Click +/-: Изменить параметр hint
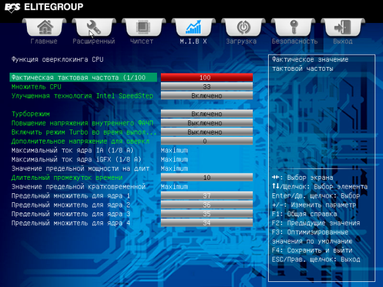The height and width of the screenshot is (287, 383). [x=314, y=205]
